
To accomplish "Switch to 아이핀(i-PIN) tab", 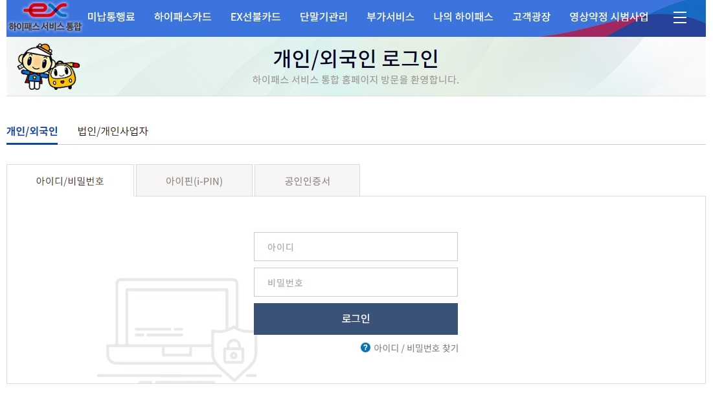I will 194,180.
